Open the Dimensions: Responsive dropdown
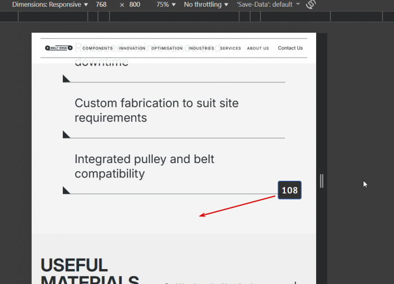The width and height of the screenshot is (394, 284). (x=50, y=4)
